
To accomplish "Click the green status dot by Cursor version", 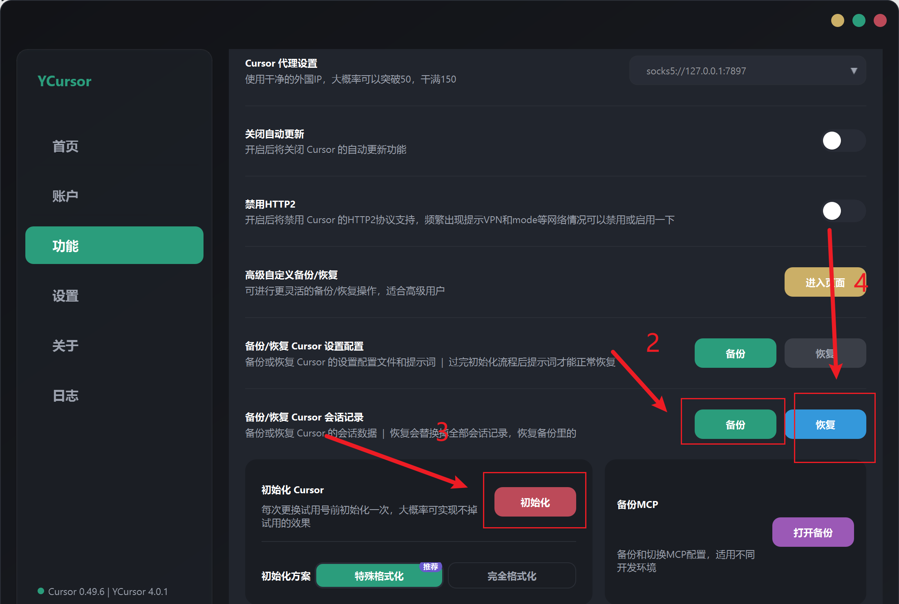I will [x=41, y=591].
